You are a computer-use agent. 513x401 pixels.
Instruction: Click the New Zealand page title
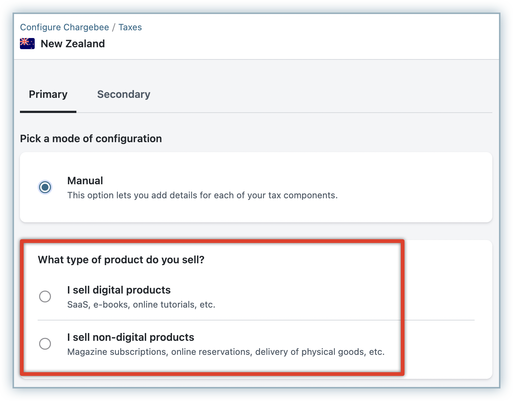point(73,44)
